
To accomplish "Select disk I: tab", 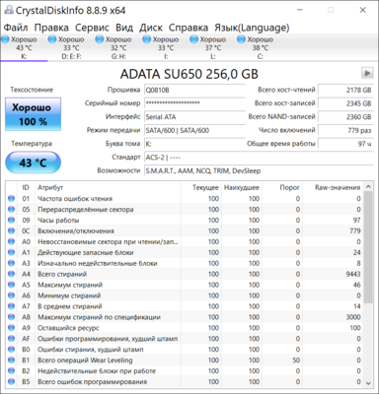I will click(x=166, y=47).
